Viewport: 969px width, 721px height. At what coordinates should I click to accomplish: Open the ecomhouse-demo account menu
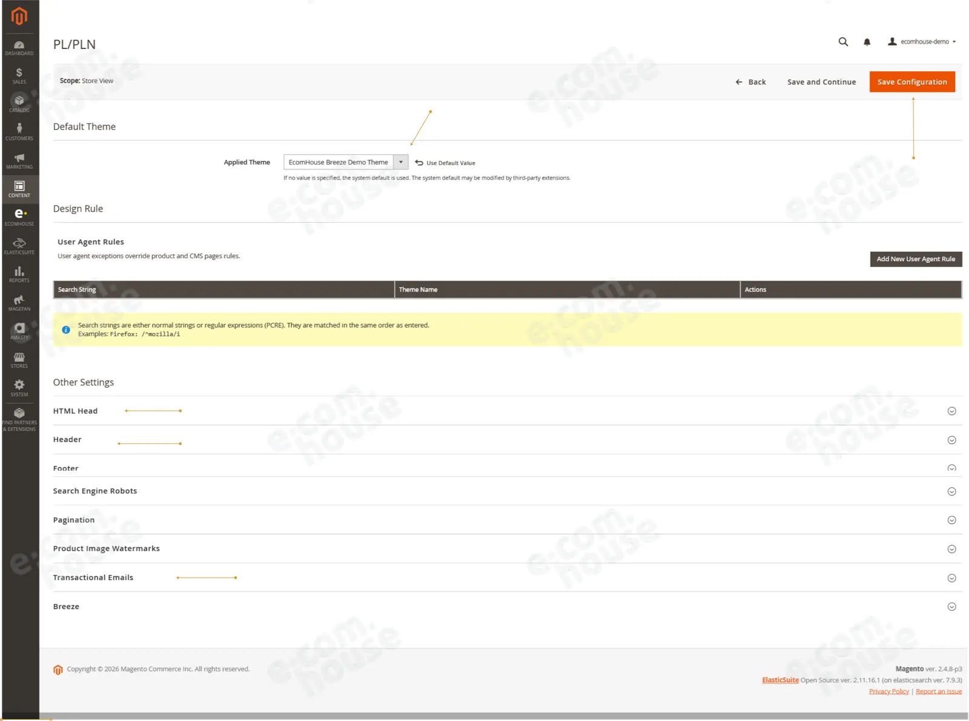(x=922, y=42)
